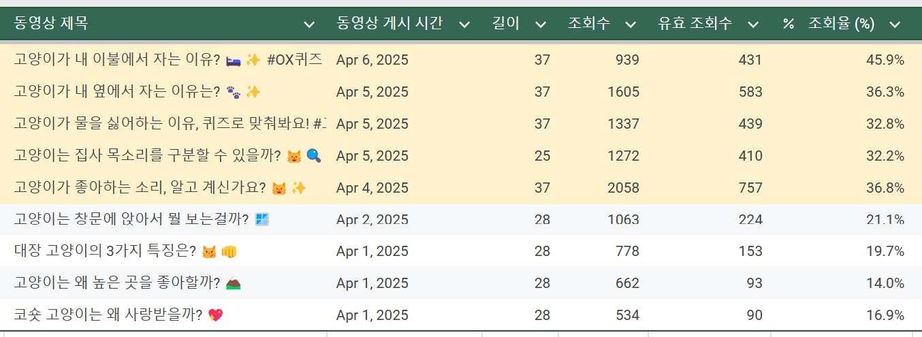Click the 45.9% view rate cell
922x337 pixels.
pos(885,60)
